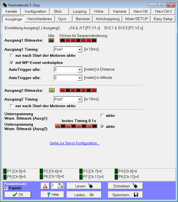Untick the Experte checkbox

point(6,188)
